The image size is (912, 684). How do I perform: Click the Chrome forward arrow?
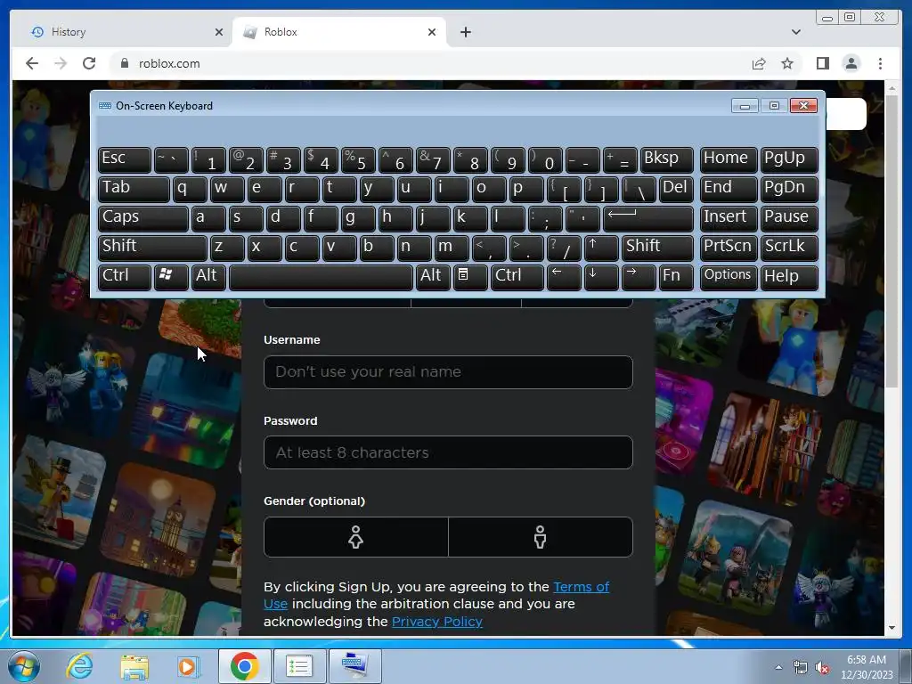coord(61,63)
